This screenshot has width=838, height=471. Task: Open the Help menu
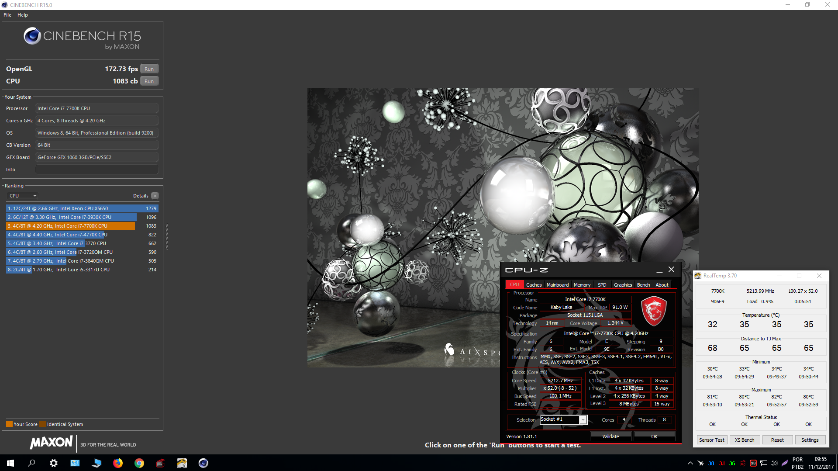pos(23,15)
